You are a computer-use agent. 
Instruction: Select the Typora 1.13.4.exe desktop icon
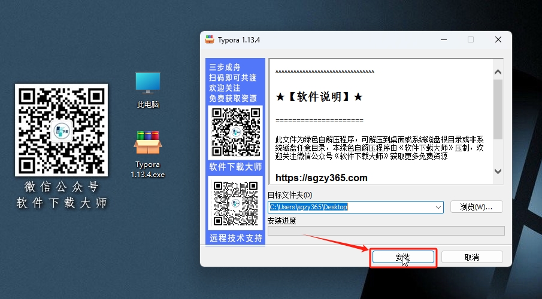coord(147,154)
